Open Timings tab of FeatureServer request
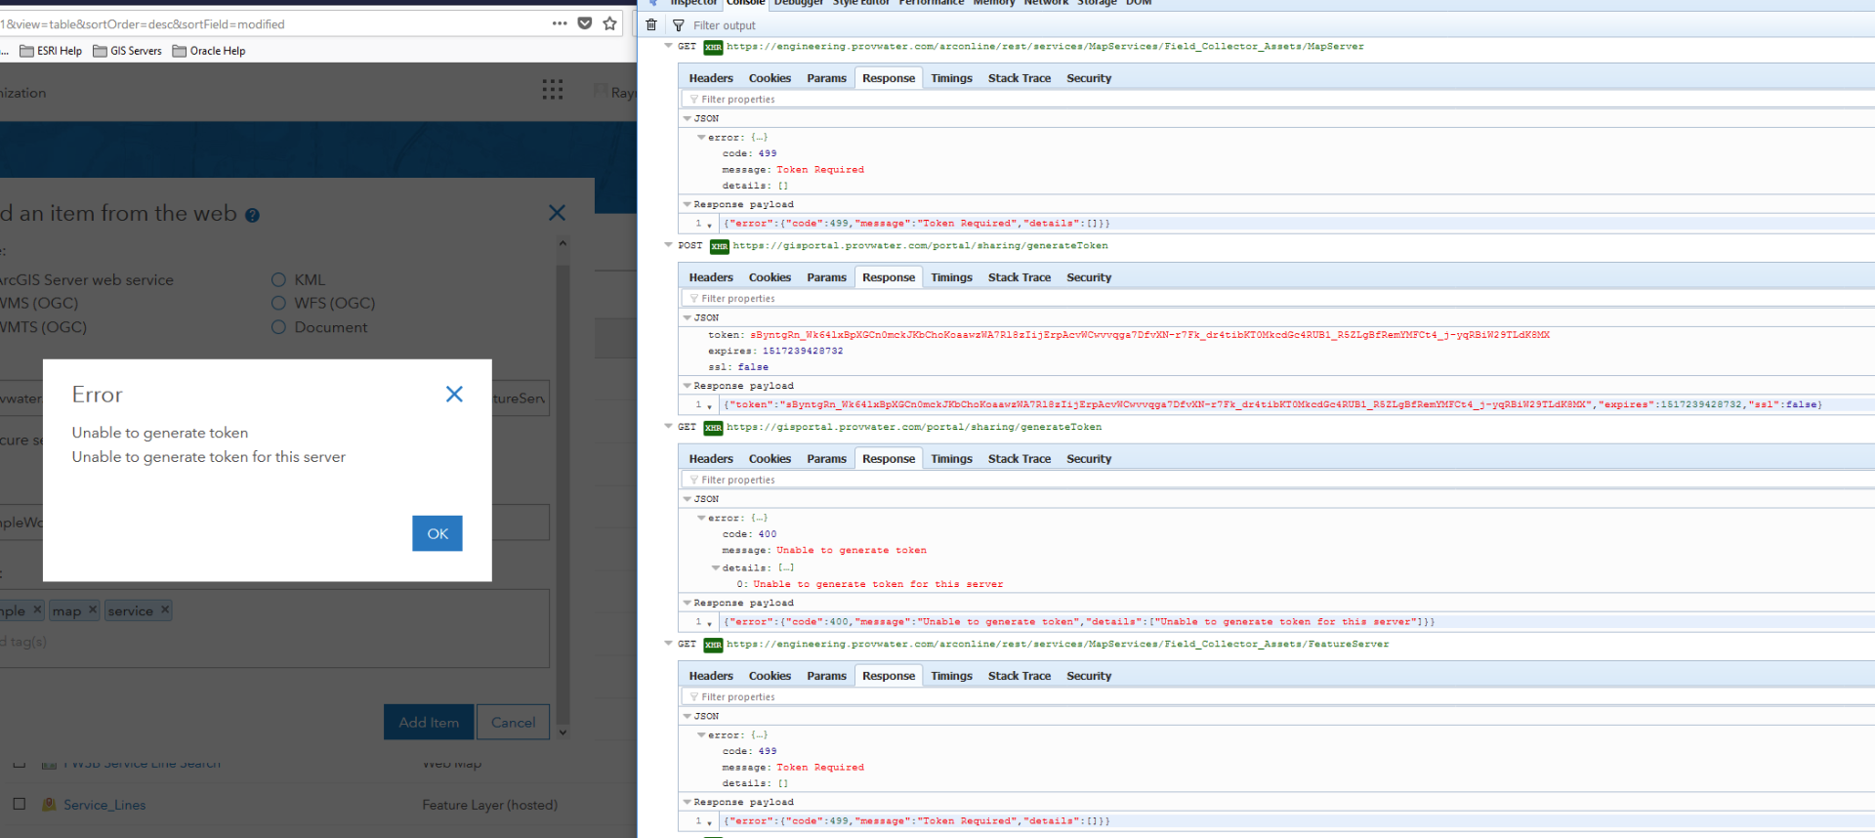The image size is (1875, 838). [x=951, y=676]
